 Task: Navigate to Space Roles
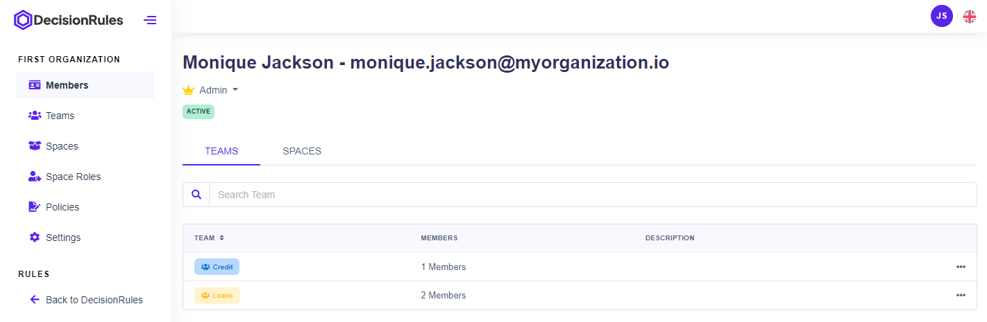73,177
